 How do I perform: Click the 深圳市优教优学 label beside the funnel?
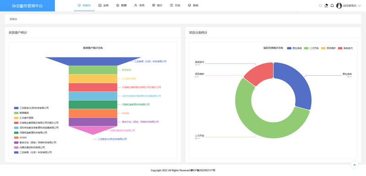[142, 96]
